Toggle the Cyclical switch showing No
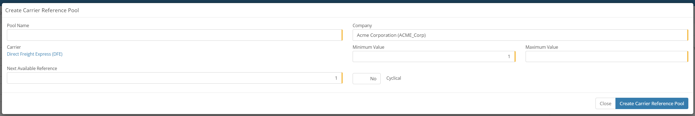The image size is (695, 116). point(366,79)
